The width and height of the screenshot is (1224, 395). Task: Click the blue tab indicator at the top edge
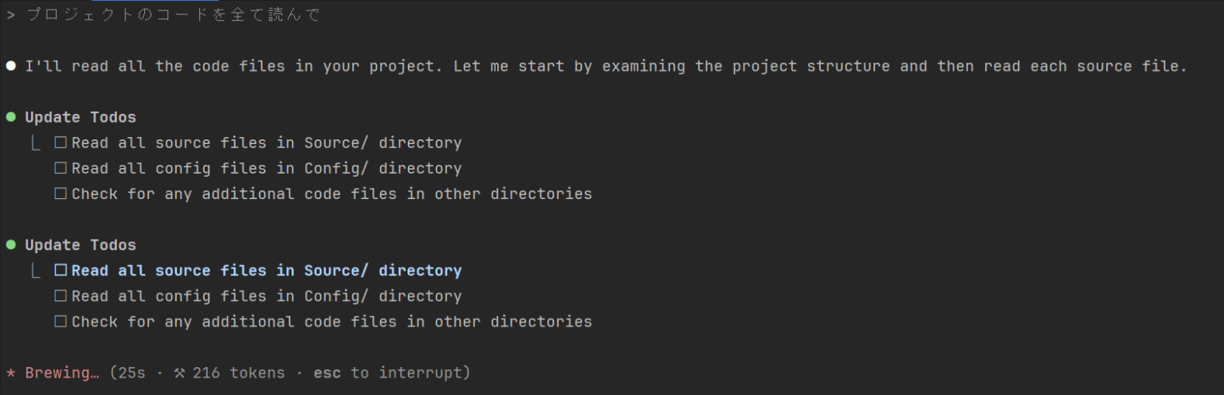point(155,1)
